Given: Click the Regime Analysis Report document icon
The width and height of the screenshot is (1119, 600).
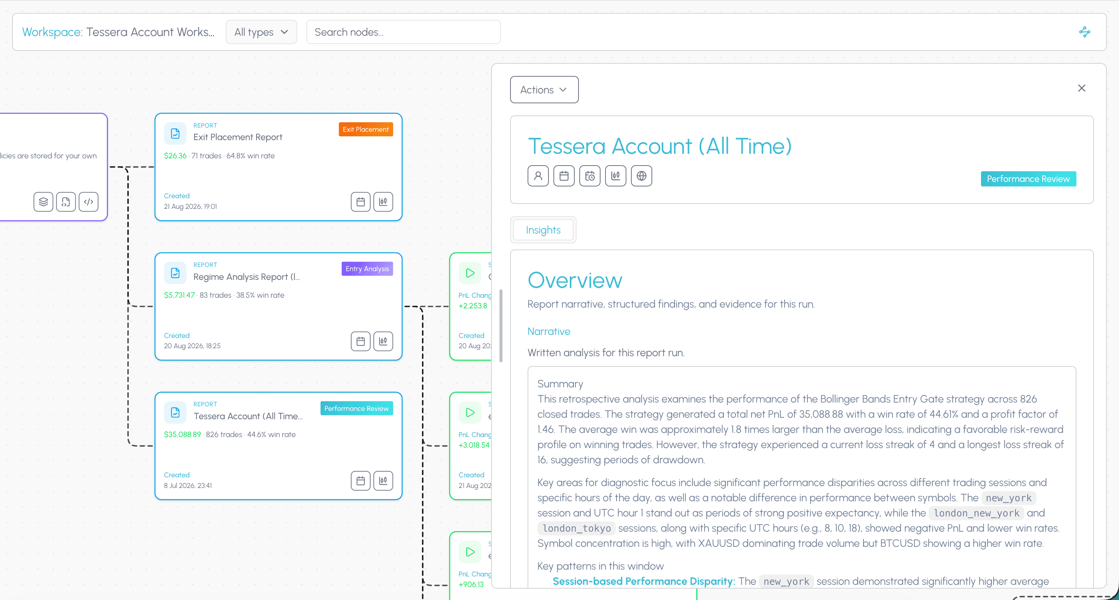Looking at the screenshot, I should pyautogui.click(x=175, y=273).
